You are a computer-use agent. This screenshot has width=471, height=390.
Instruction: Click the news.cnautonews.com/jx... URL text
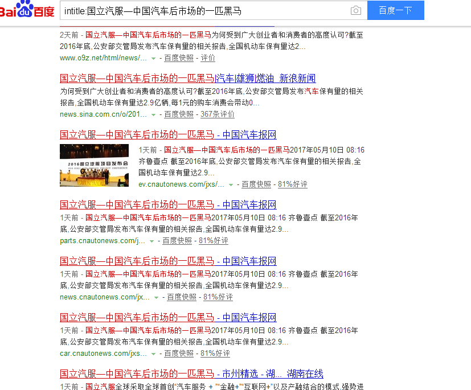tap(105, 297)
